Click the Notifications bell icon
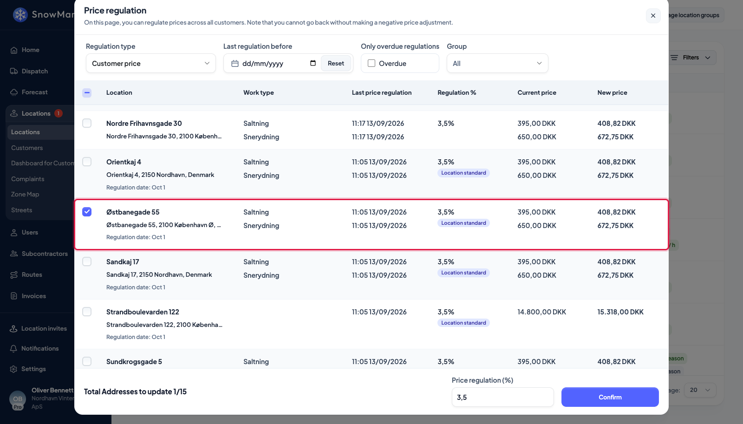Image resolution: width=743 pixels, height=424 pixels. [x=14, y=349]
